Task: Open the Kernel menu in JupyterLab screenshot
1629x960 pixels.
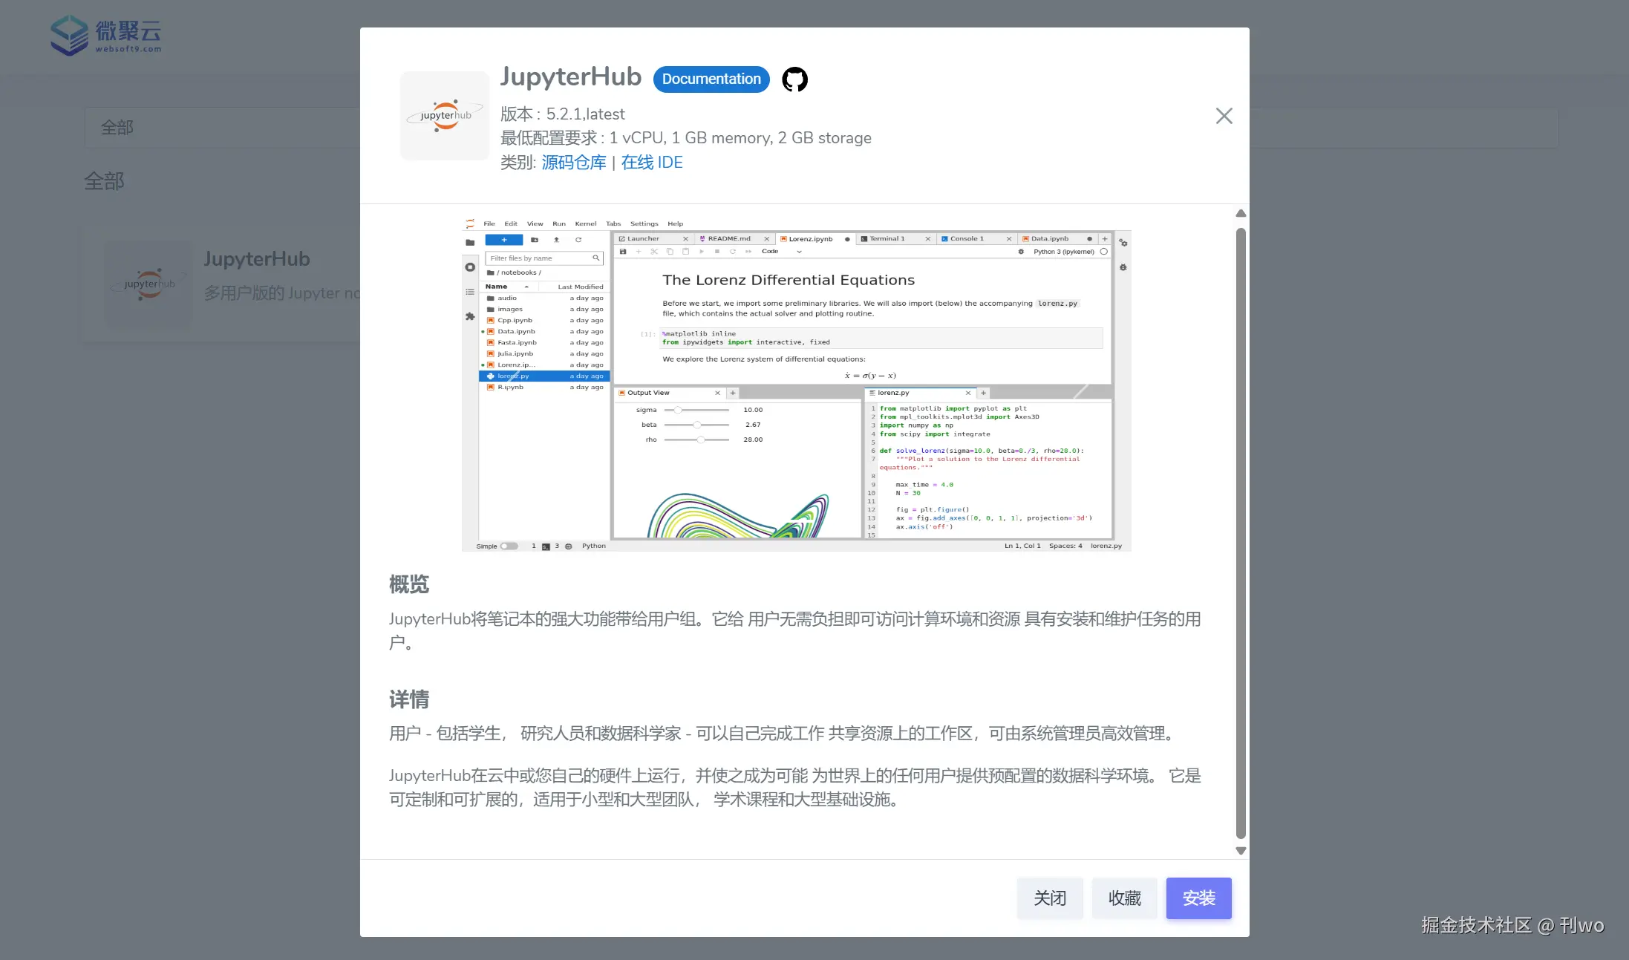Action: [x=585, y=223]
